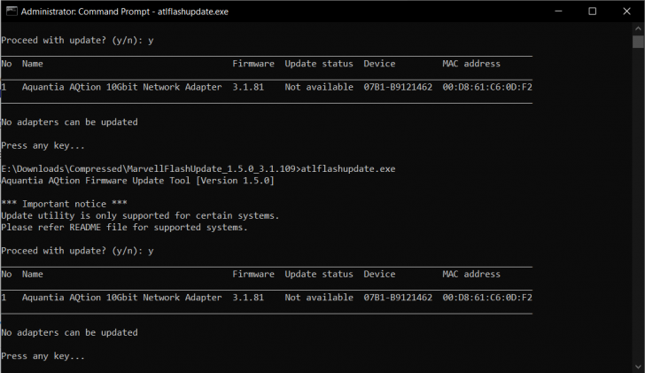Screen dimensions: 645x373
Task: Click the last 'Press any key...' line
Action: click(x=43, y=356)
